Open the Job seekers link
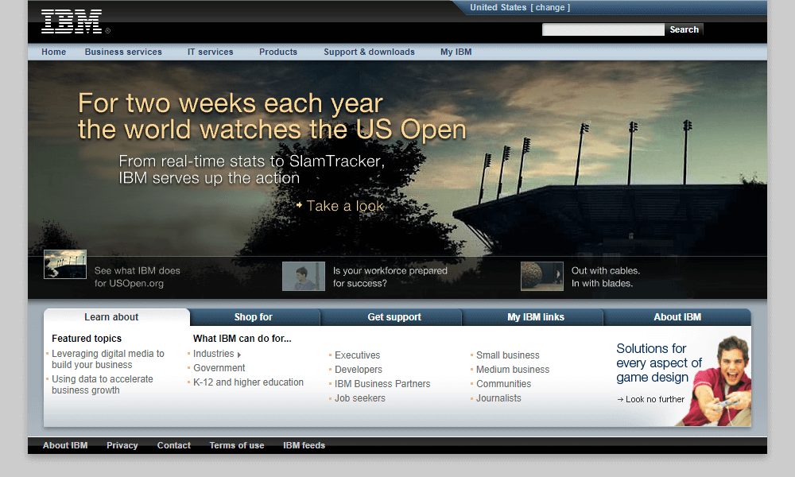 360,398
